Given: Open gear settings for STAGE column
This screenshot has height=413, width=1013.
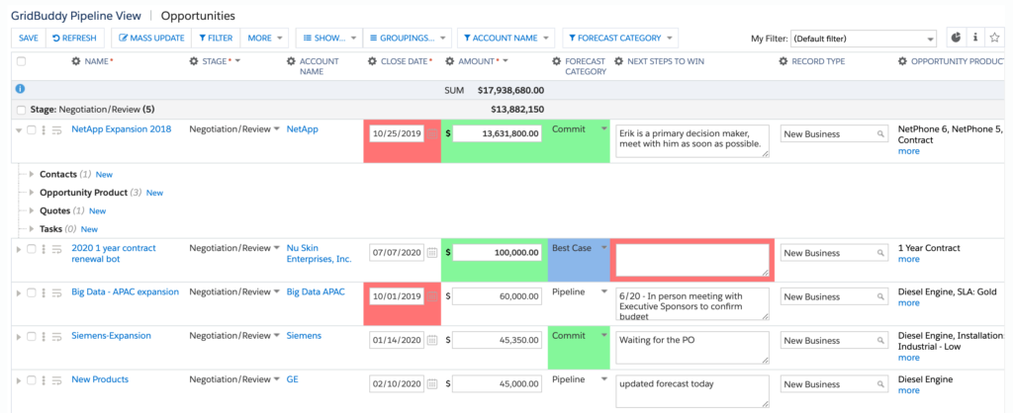Looking at the screenshot, I should [193, 61].
